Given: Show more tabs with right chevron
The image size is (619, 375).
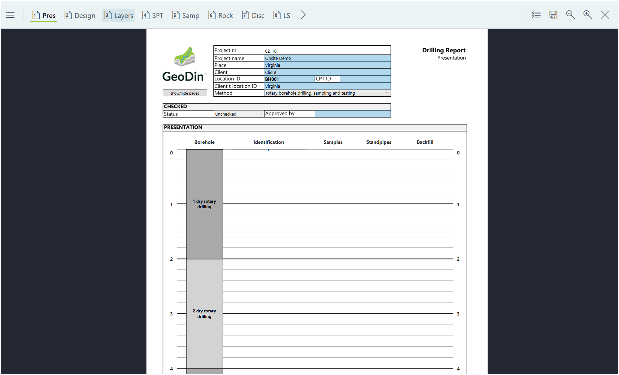Looking at the screenshot, I should [x=303, y=15].
